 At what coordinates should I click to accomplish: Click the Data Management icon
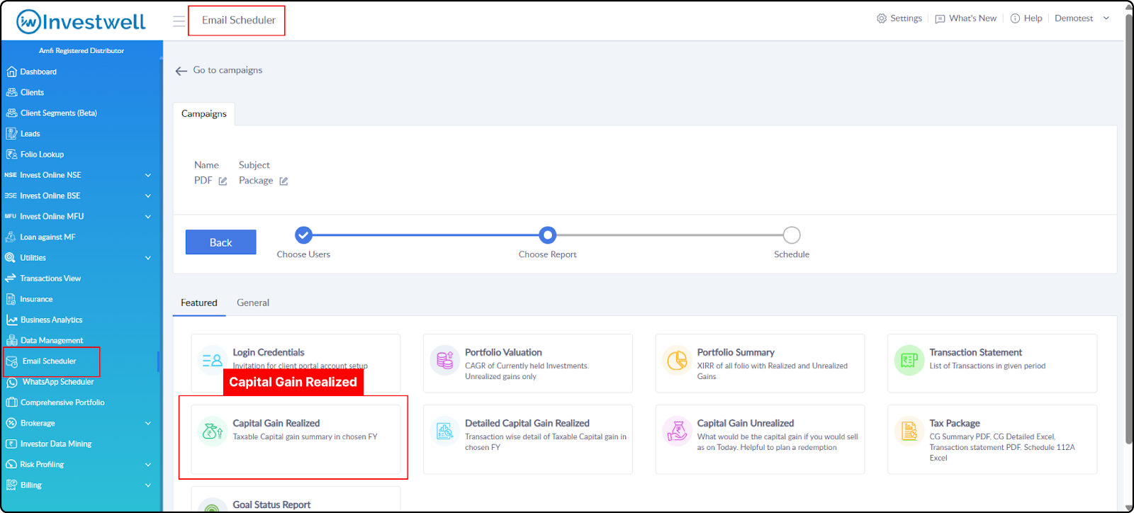pos(11,340)
